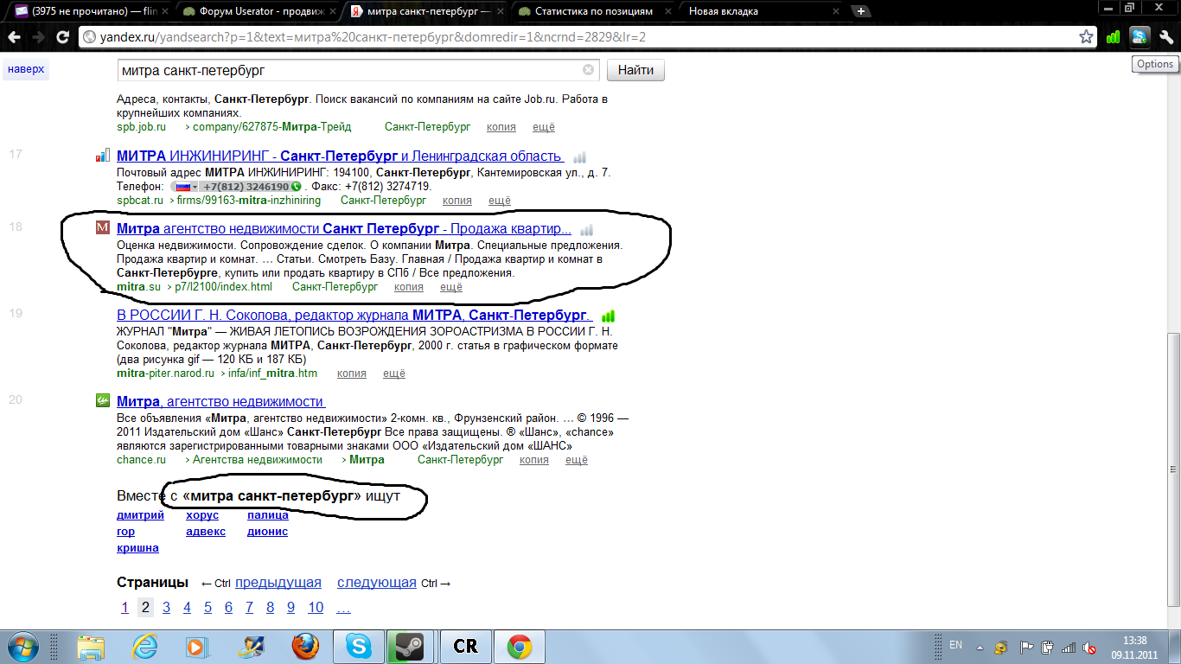
Task: Click the favicon of the spbcat.ru result
Action: pyautogui.click(x=102, y=156)
